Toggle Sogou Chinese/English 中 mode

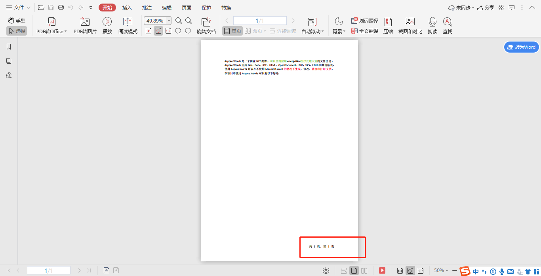tap(475, 271)
